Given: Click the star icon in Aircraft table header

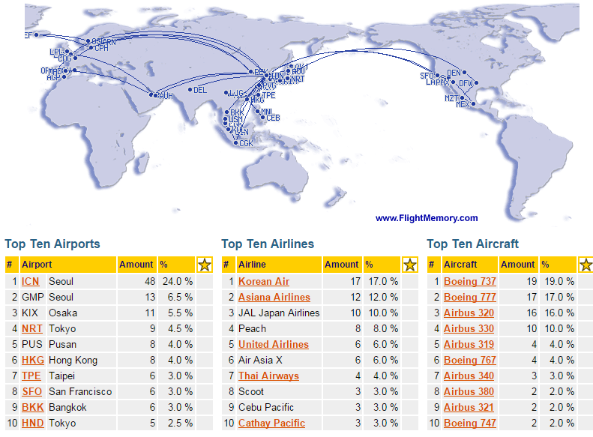Looking at the screenshot, I should (x=586, y=265).
